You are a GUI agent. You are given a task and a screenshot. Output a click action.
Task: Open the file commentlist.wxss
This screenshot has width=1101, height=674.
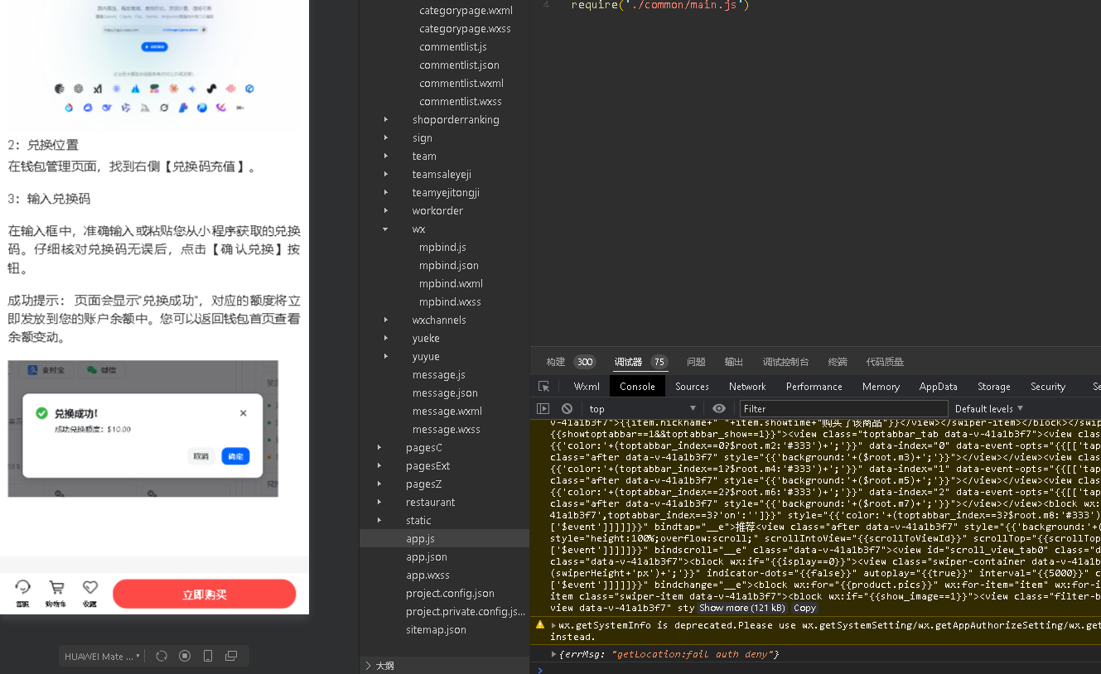pyautogui.click(x=460, y=101)
